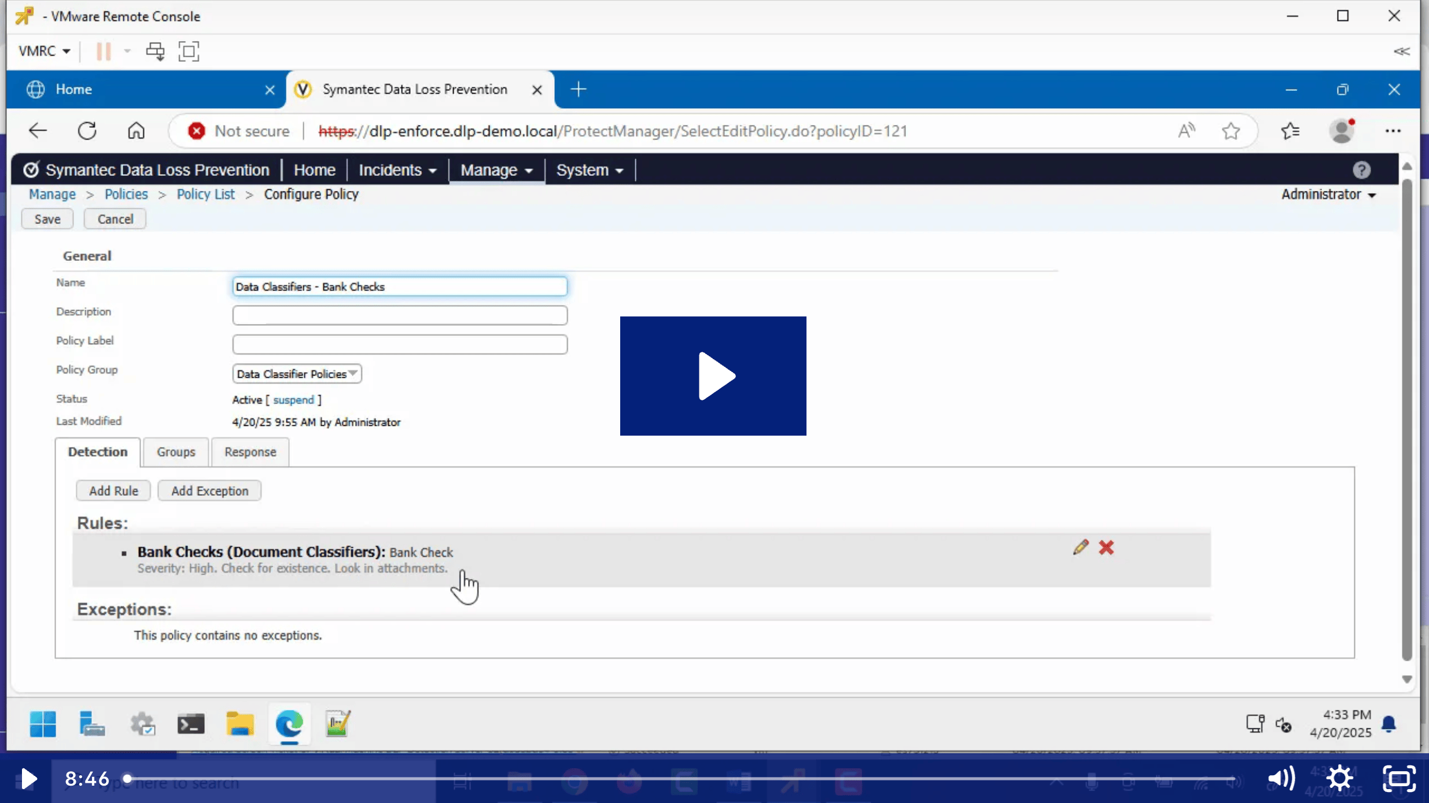This screenshot has height=803, width=1429.
Task: Click the Description input field
Action: pyautogui.click(x=400, y=315)
